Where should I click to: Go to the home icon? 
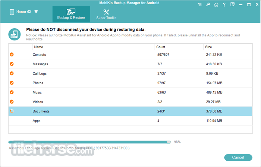click(216, 4)
